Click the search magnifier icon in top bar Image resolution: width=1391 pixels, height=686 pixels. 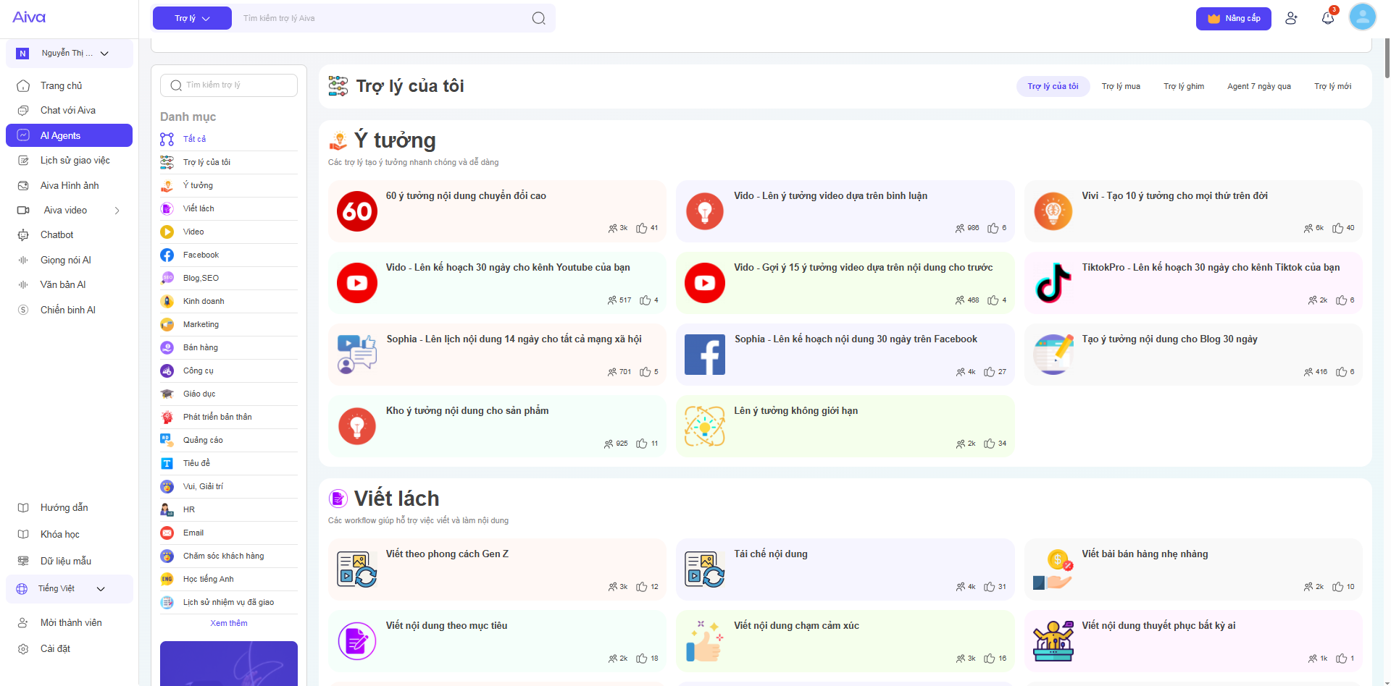click(538, 18)
